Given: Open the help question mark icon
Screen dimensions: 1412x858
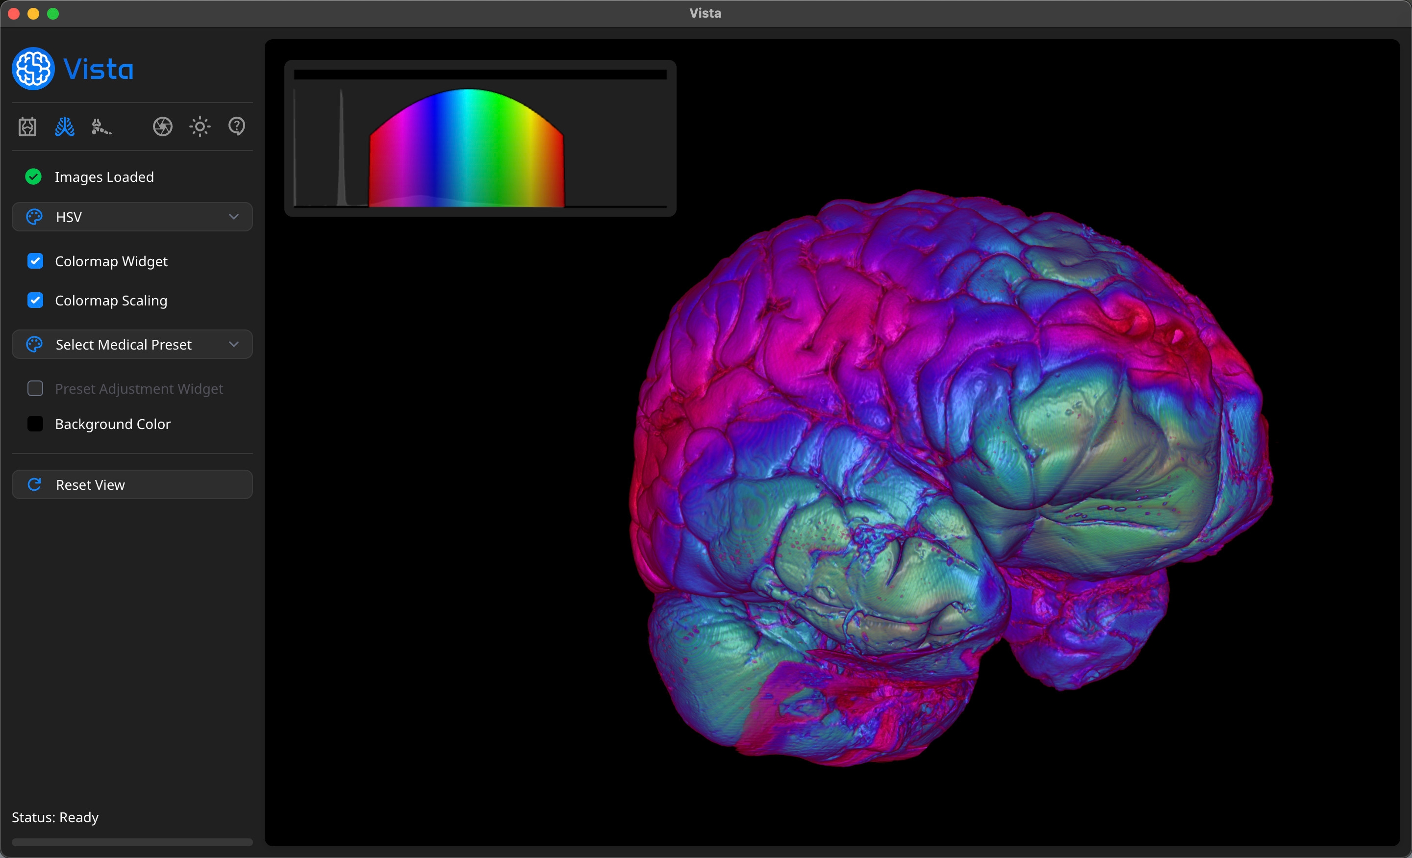Looking at the screenshot, I should coord(237,126).
